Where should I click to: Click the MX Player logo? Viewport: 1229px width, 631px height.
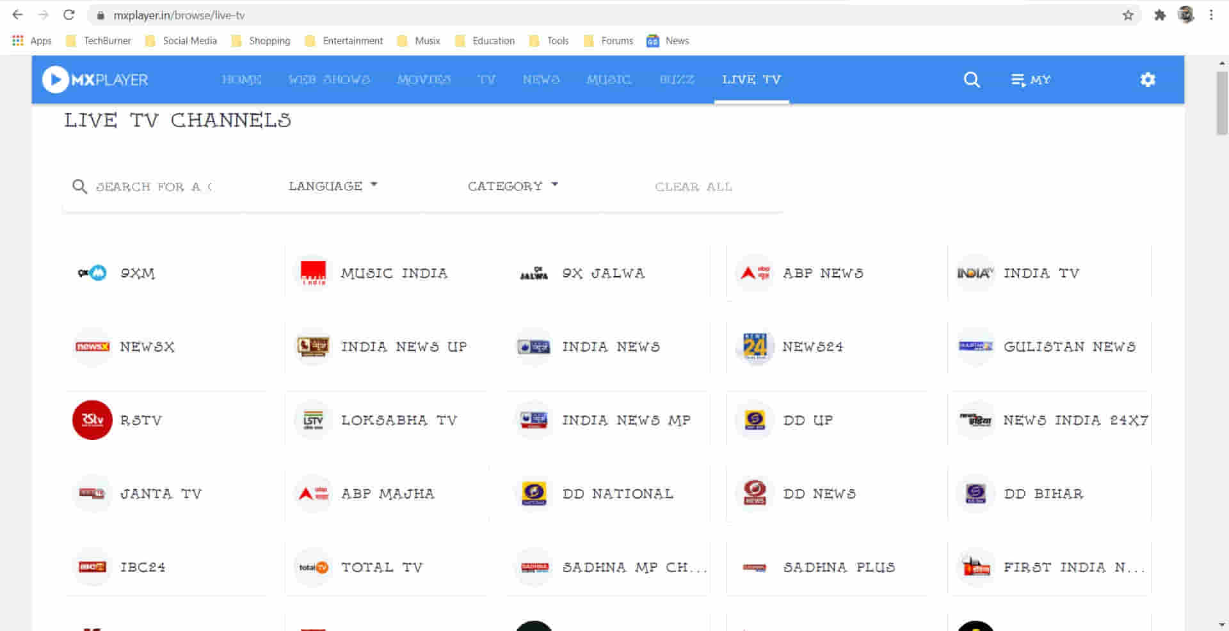[95, 80]
